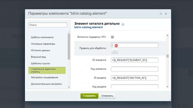Viewport: 193px width, 108px height.
Task: Click sidebar scroll down arrow
Action: point(69,87)
